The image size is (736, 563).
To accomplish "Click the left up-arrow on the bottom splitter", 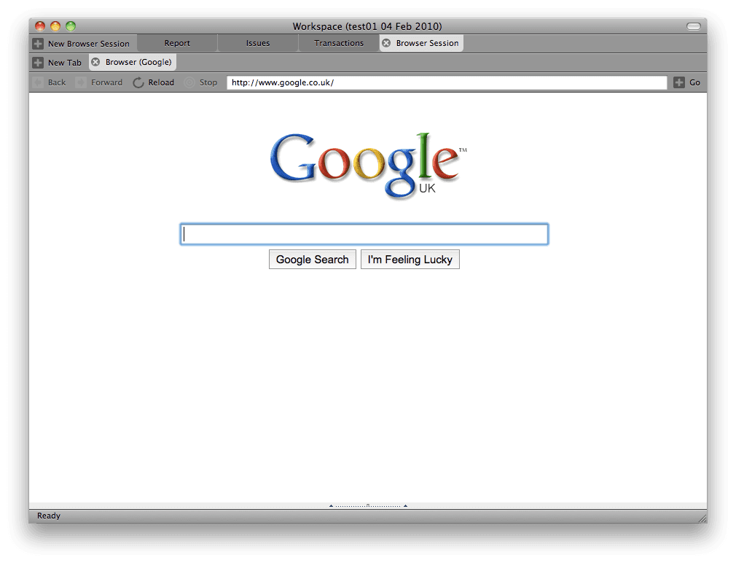I will pos(331,505).
